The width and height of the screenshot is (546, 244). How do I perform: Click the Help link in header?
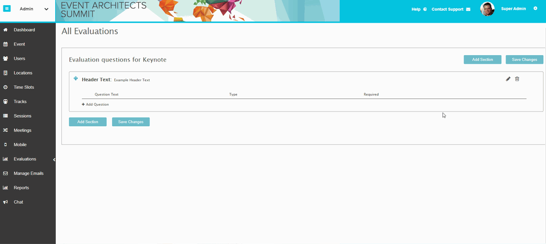(416, 10)
